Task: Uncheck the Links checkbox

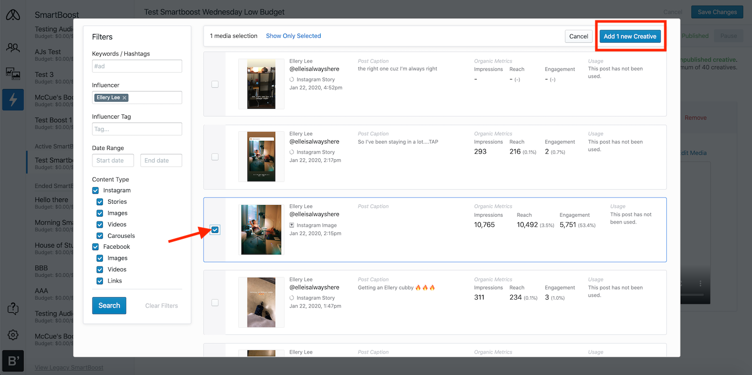Action: click(100, 281)
